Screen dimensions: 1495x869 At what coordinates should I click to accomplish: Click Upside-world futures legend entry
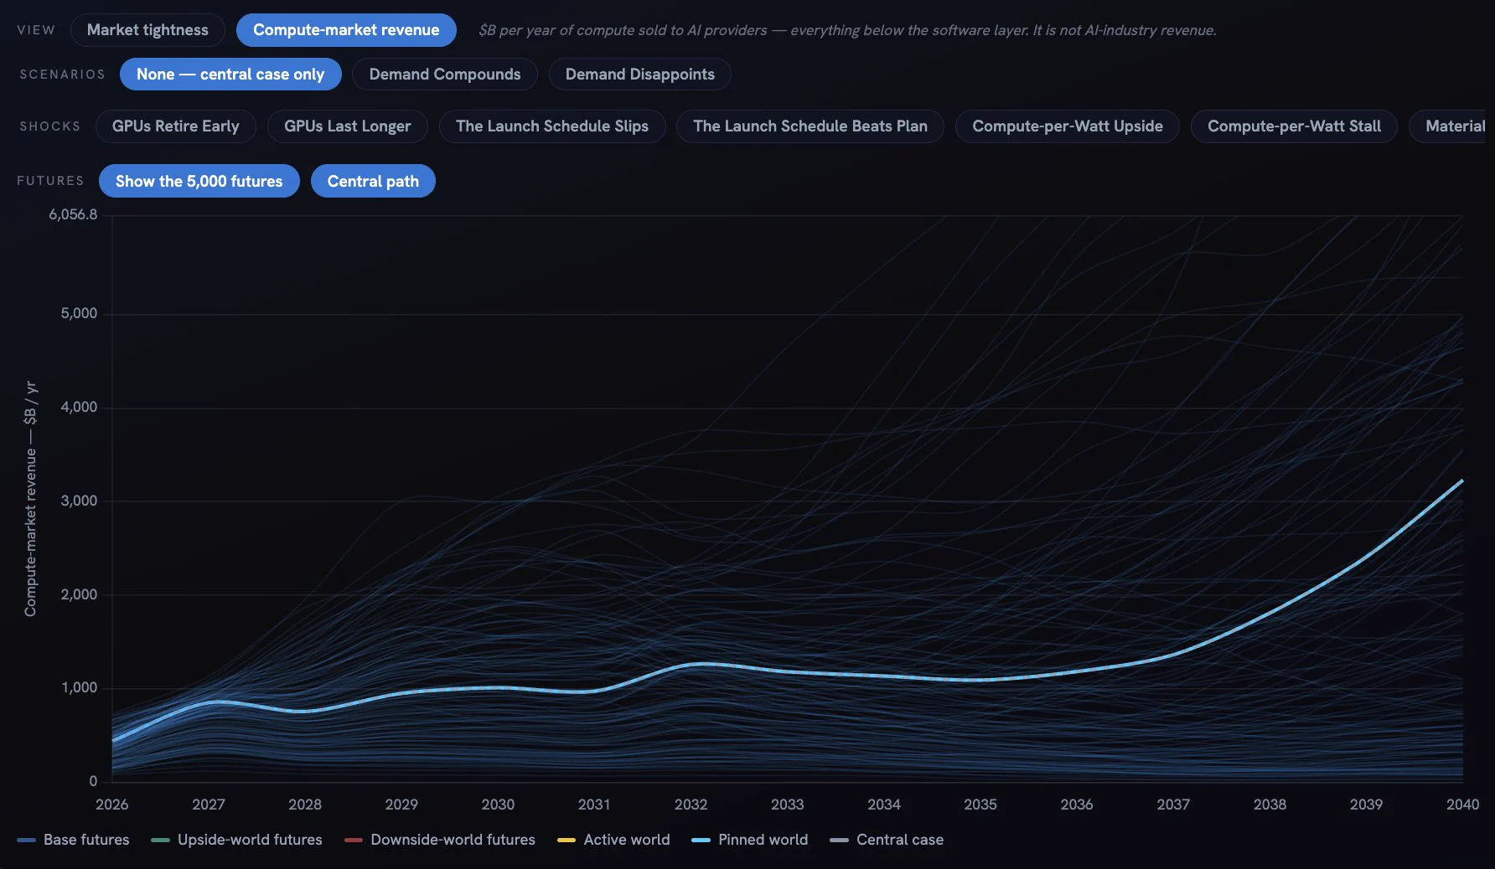point(237,840)
